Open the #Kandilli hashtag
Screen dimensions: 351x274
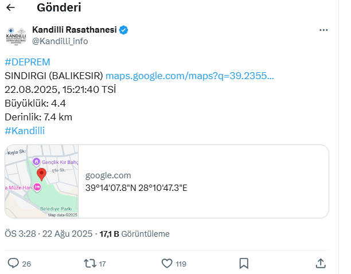25,131
